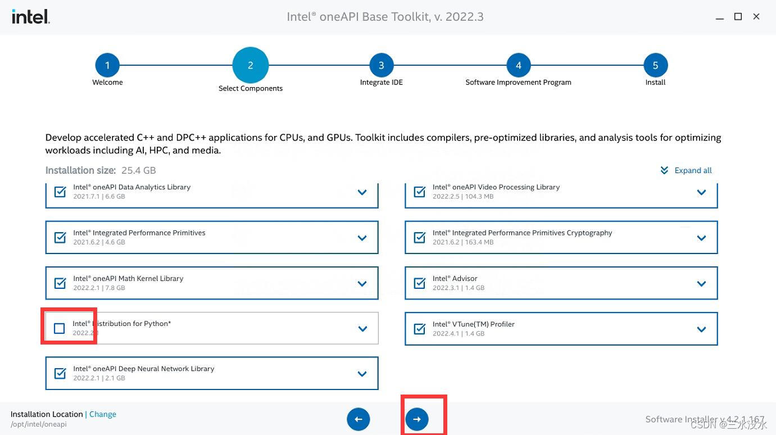Expand Intel oneAPI Deep Neural Network Library details
This screenshot has width=776, height=435.
click(362, 373)
